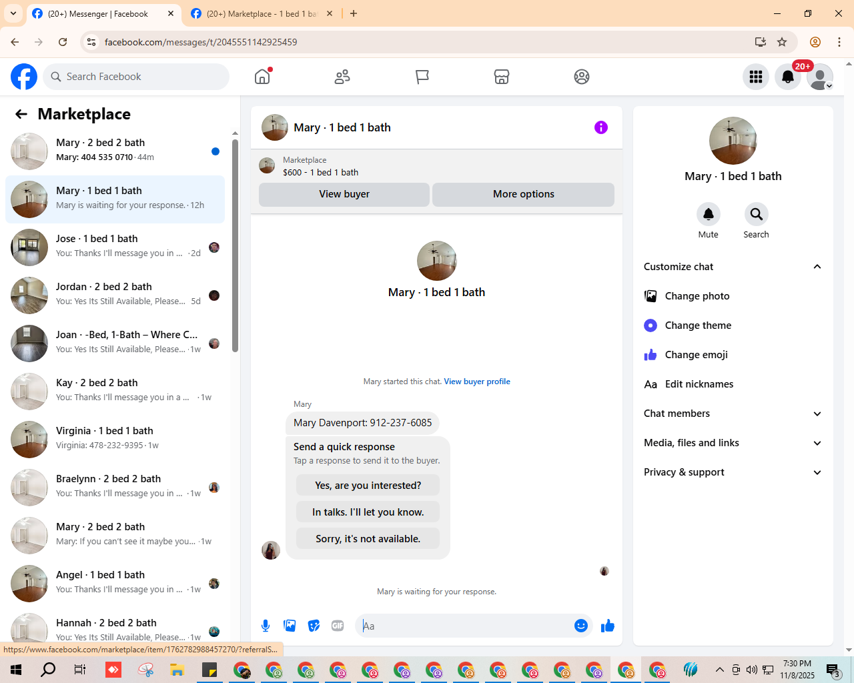Viewport: 854px width, 683px height.
Task: Go to the Home feed icon
Action: pos(262,77)
